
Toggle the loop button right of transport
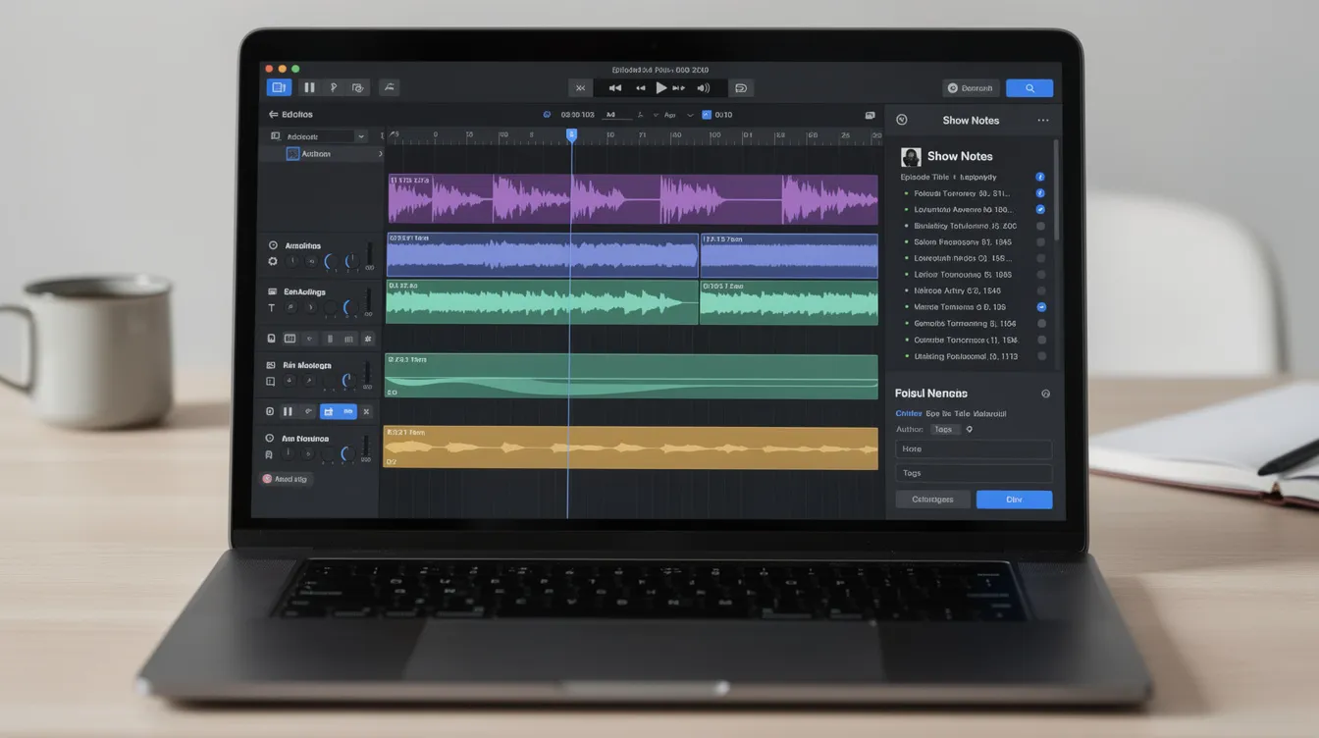pyautogui.click(x=741, y=88)
